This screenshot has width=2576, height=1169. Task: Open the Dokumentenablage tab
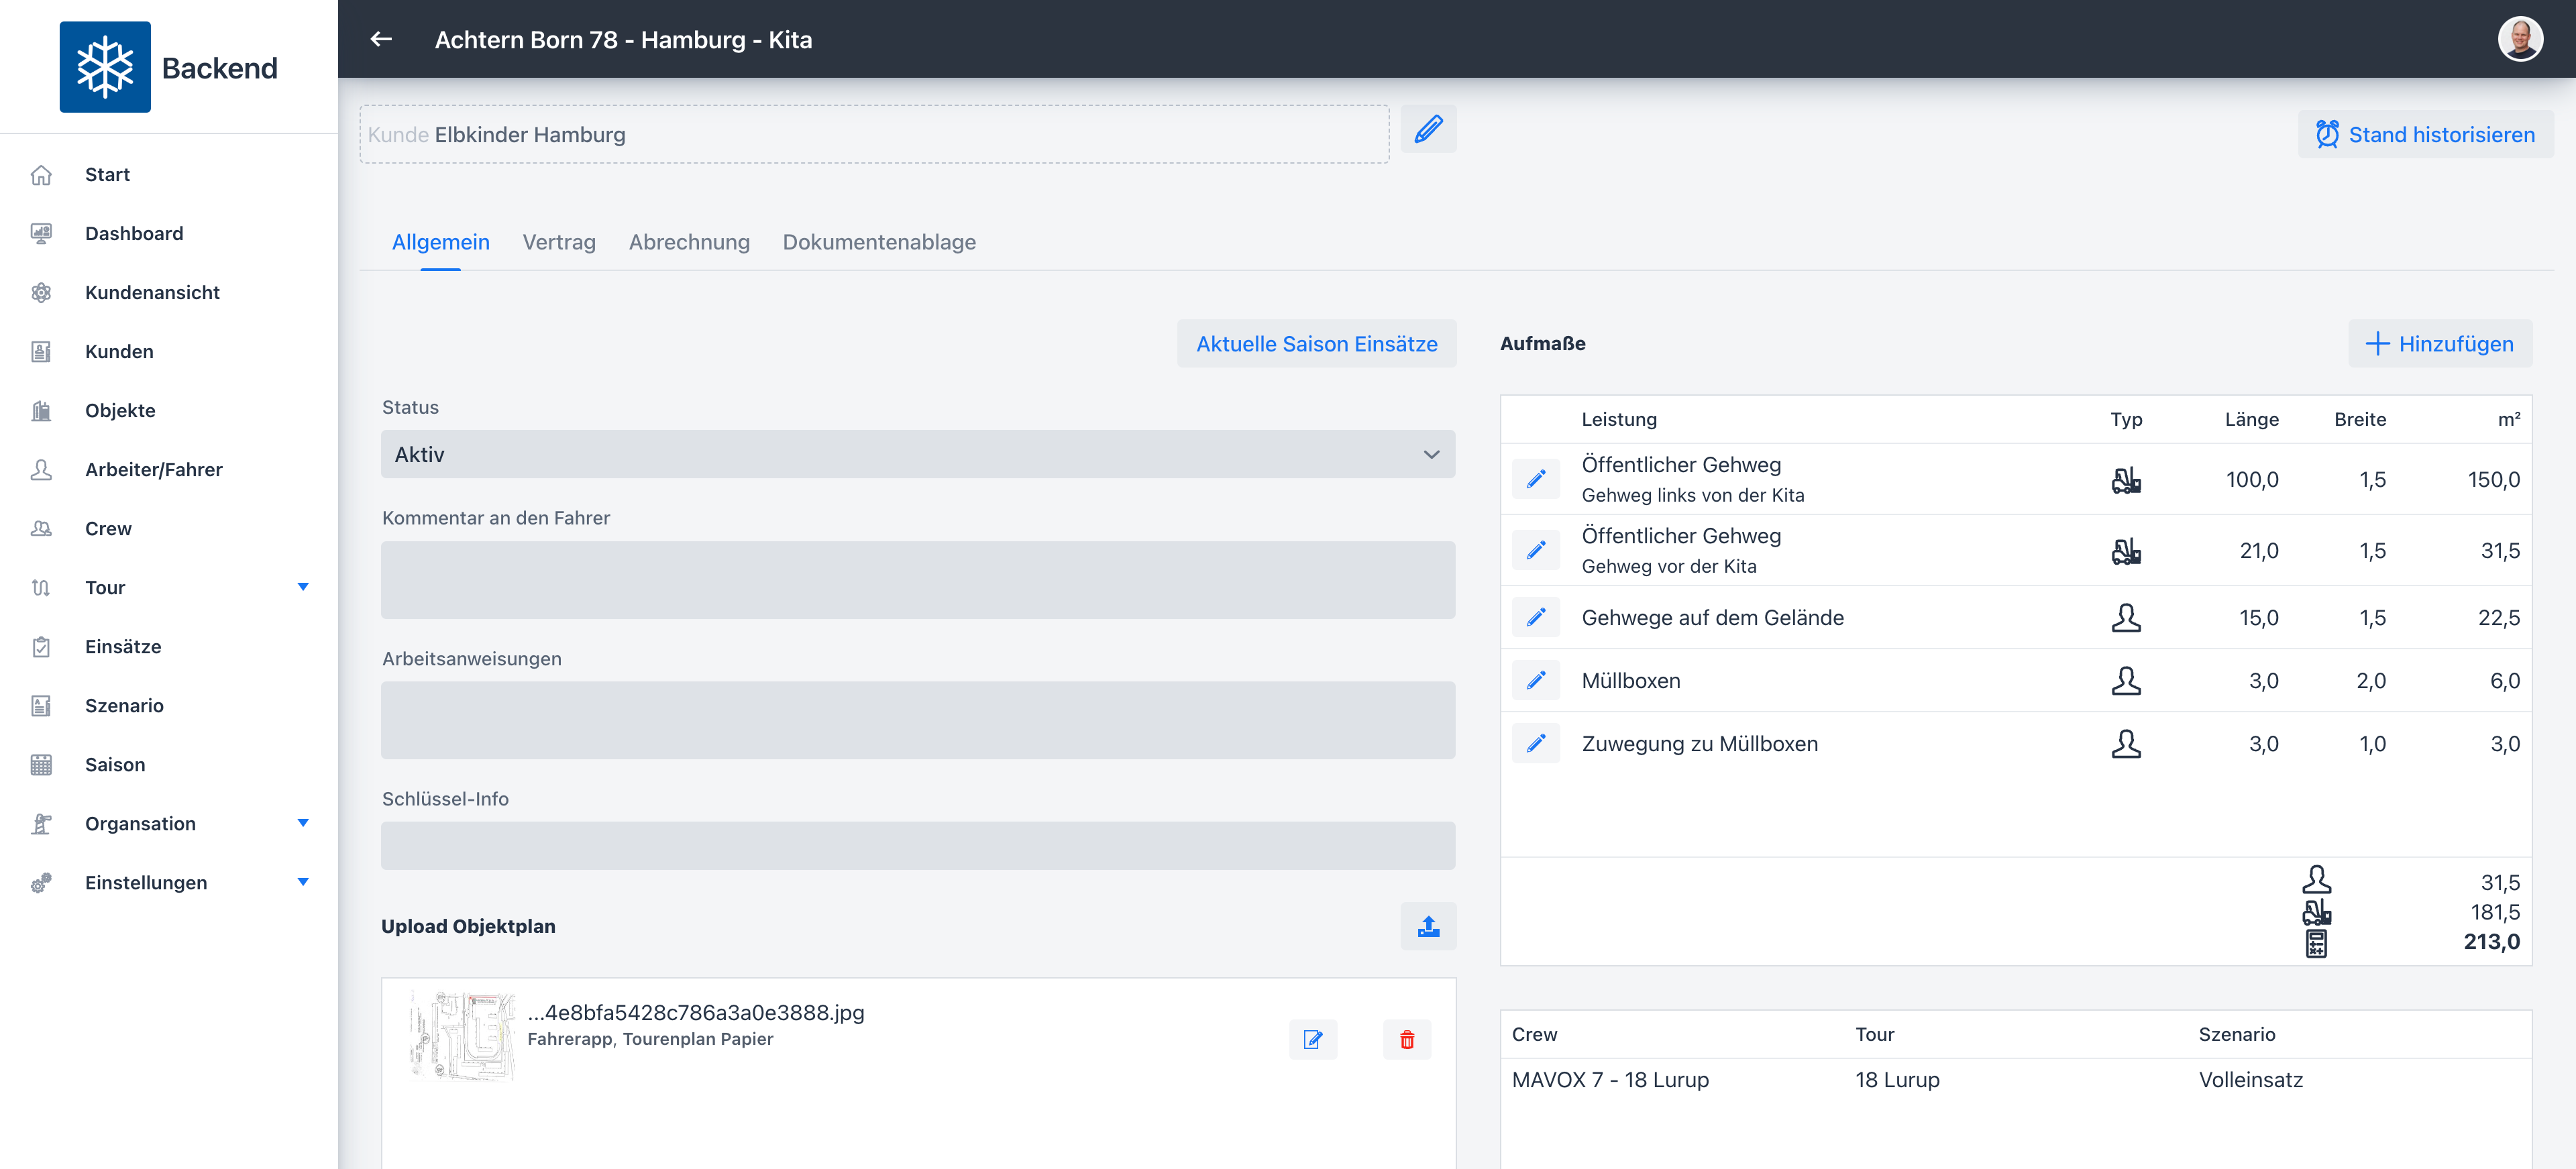(x=878, y=242)
